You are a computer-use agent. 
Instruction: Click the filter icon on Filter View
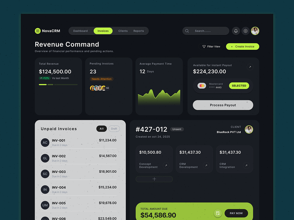[x=204, y=46]
